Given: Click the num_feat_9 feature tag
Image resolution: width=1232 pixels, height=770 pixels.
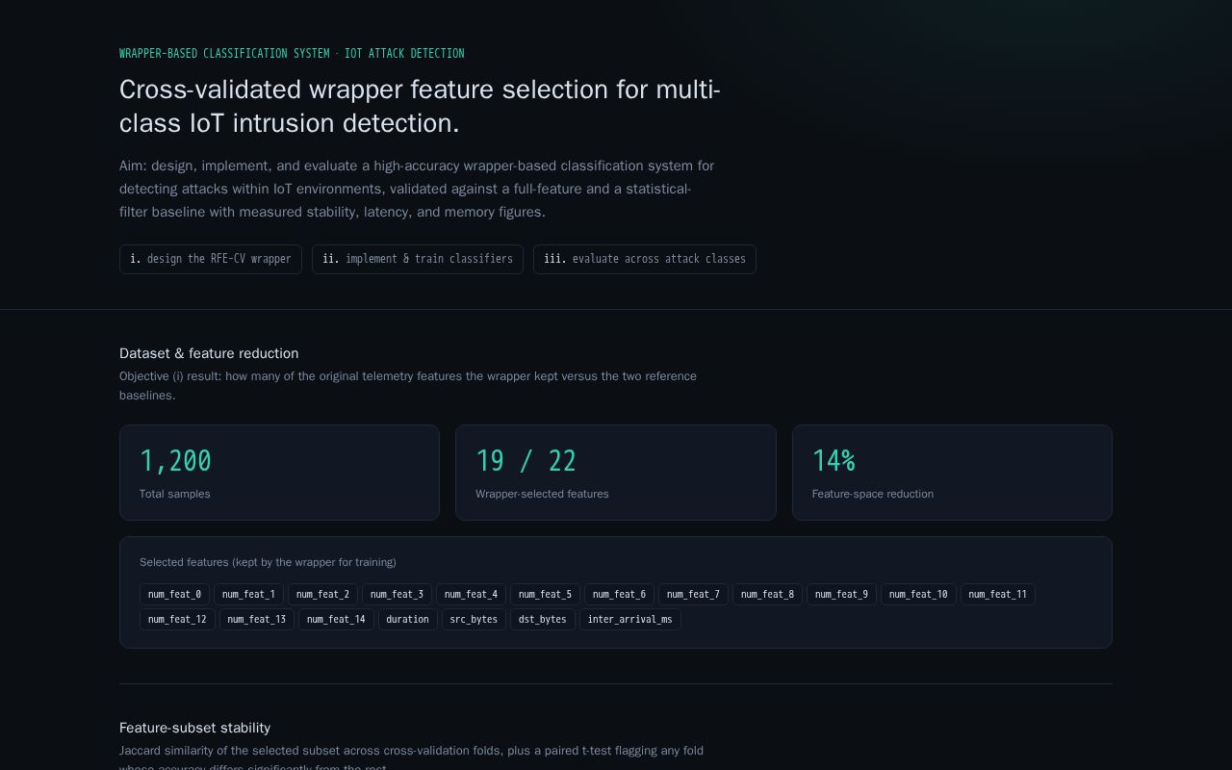Looking at the screenshot, I should (x=841, y=594).
